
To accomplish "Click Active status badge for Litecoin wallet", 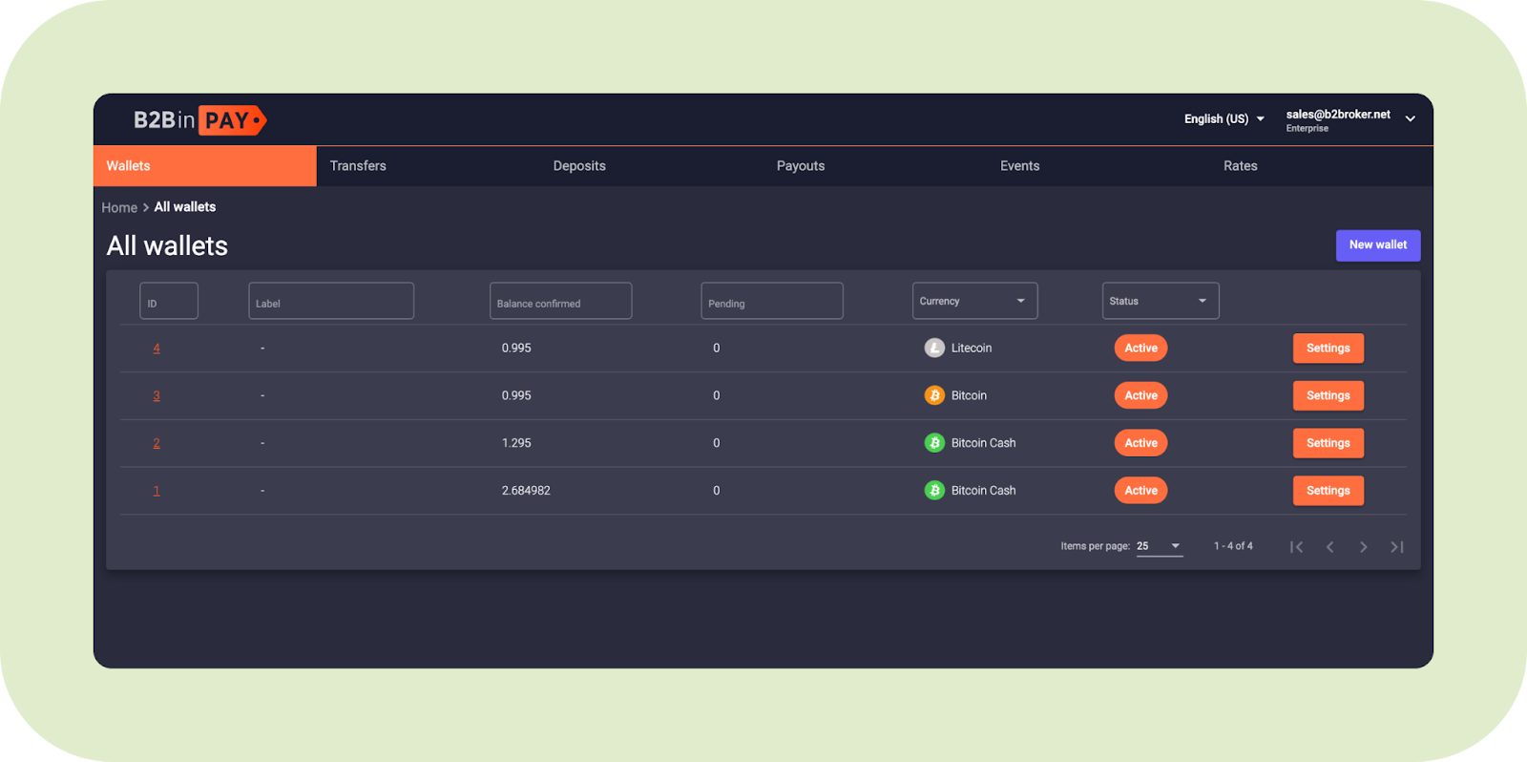I will tap(1140, 348).
